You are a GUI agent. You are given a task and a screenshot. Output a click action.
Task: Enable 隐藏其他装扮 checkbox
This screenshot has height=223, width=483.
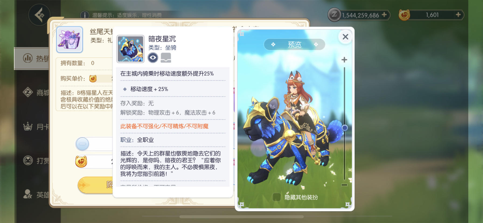(276, 197)
